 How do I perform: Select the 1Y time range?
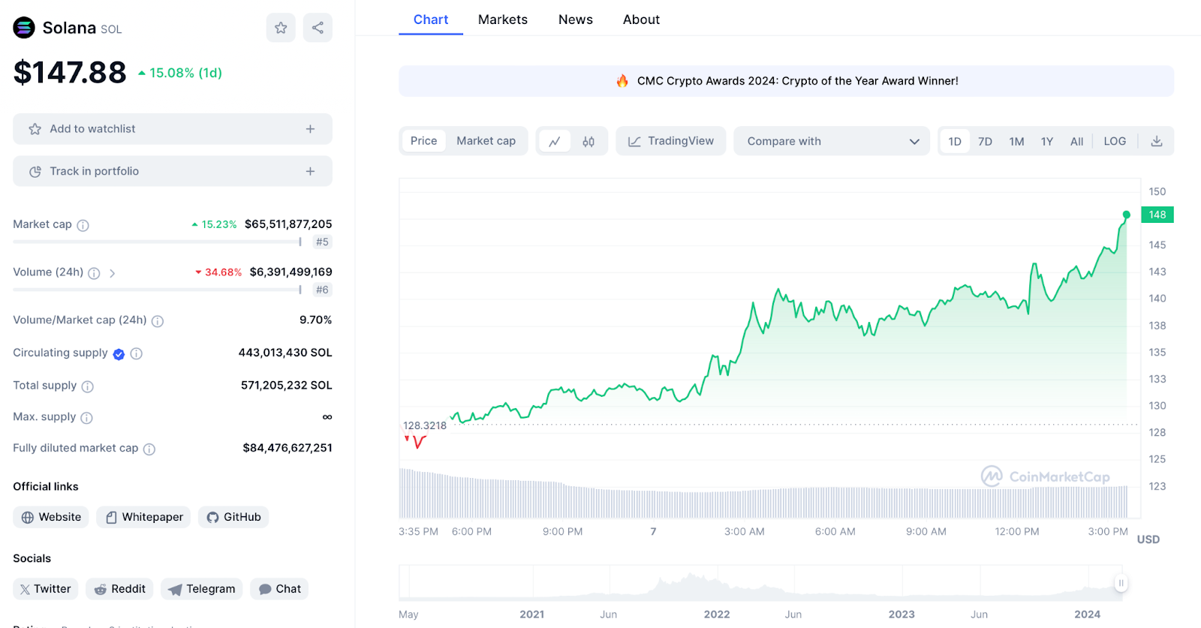1047,141
